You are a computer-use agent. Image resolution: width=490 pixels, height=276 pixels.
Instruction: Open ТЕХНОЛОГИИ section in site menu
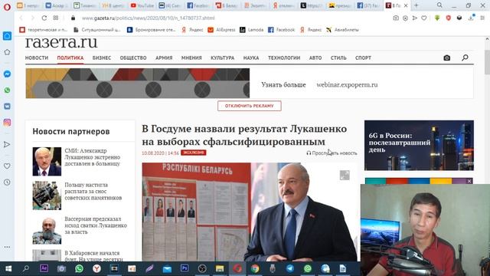pos(284,58)
